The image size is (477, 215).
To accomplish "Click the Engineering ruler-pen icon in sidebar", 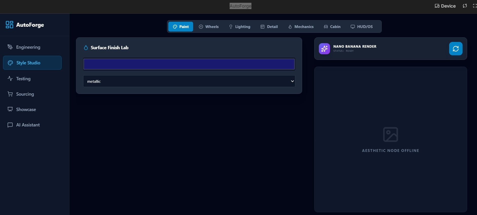I will (x=10, y=47).
